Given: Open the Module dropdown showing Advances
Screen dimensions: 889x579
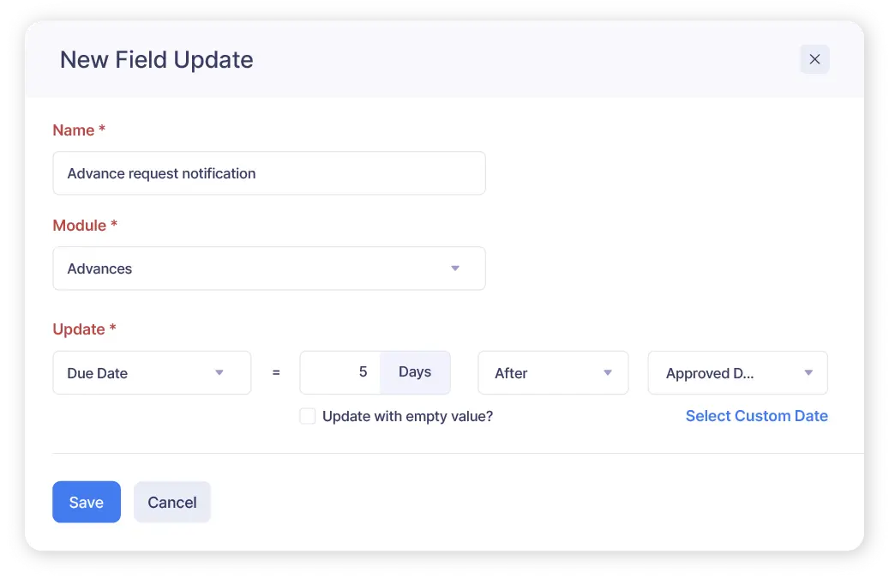Looking at the screenshot, I should 268,268.
